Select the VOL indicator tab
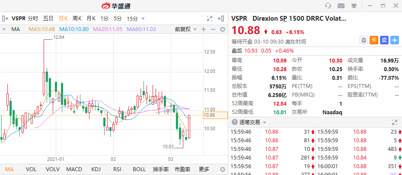The image size is (402, 175). pyautogui.click(x=31, y=169)
